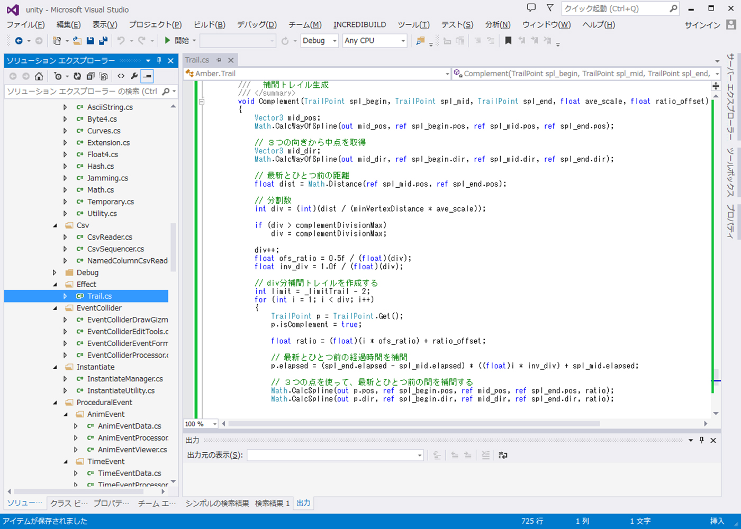Click the account avatar icon beside サインイン
This screenshot has height=529, width=741.
pyautogui.click(x=731, y=25)
